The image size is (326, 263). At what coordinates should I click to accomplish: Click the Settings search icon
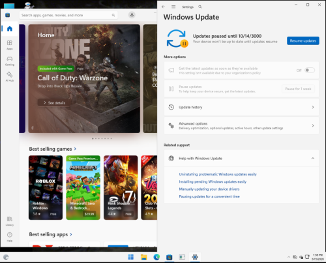(200, 7)
